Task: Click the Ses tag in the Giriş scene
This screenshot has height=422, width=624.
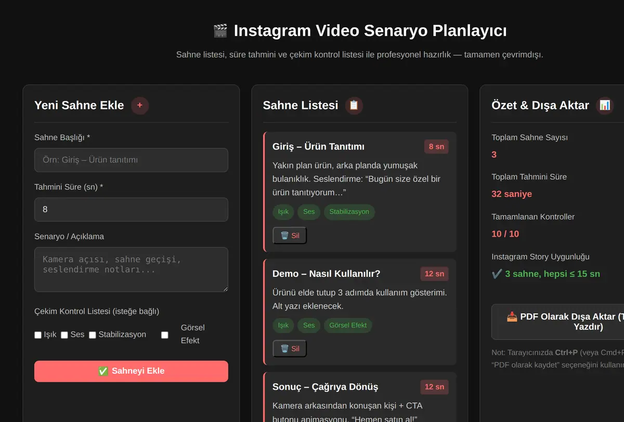Action: pos(309,212)
